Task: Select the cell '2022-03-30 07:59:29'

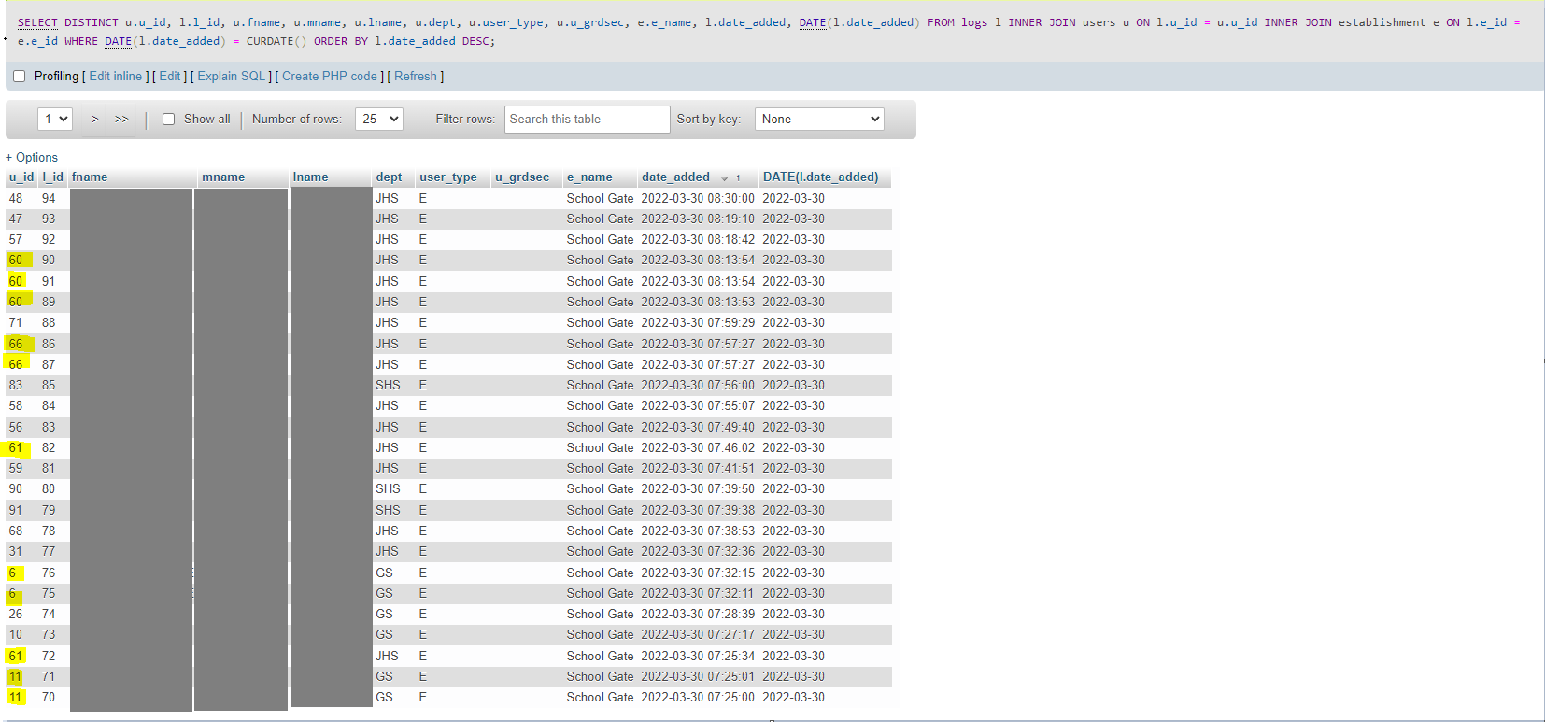Action: tap(698, 322)
